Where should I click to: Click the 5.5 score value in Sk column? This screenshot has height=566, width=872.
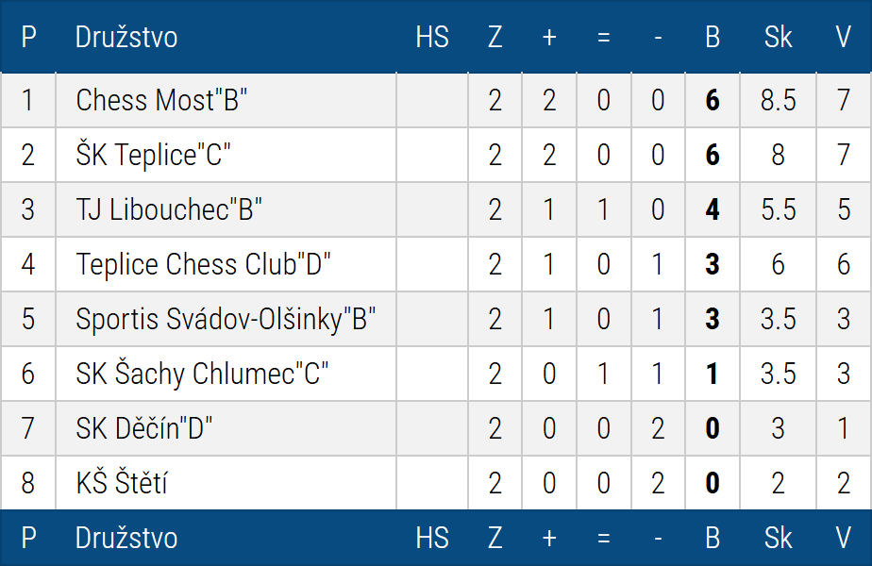[778, 209]
